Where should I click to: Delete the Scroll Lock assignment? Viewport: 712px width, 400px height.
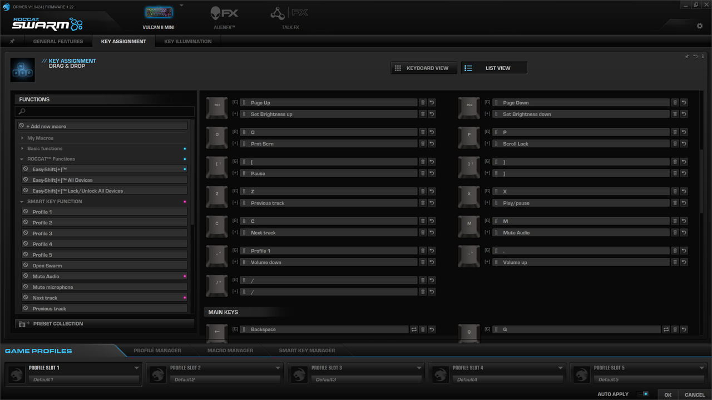[675, 144]
